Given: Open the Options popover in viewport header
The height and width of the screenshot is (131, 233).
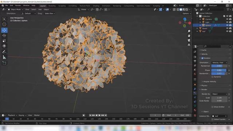Looking at the screenshot, I should click(187, 13).
